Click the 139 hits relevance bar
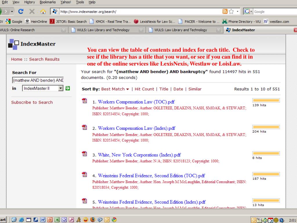 pos(266,100)
